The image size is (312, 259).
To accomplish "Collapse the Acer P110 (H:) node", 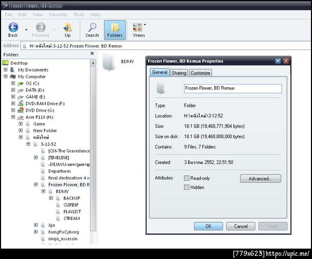I will coord(13,117).
